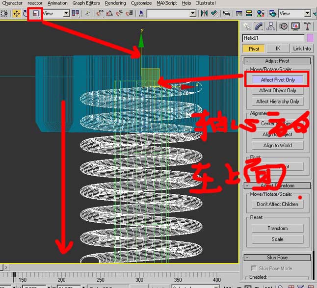The height and width of the screenshot is (288, 317).
Task: Open the Curve Editor icon
Action: [x=239, y=14]
